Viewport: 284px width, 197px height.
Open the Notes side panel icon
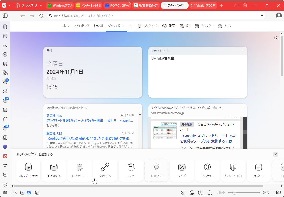(5, 64)
